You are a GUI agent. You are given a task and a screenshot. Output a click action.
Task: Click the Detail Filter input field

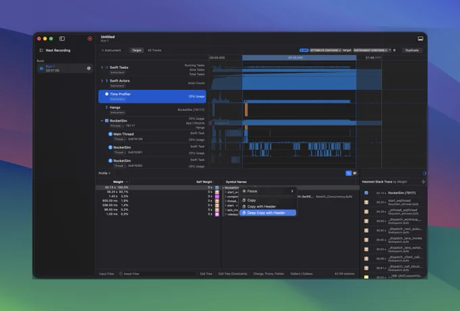(157, 274)
